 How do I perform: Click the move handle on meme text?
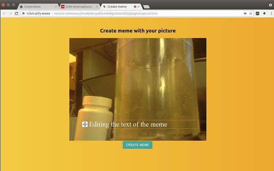[85, 124]
